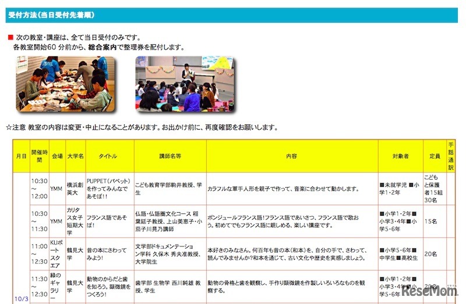Select the heading "受付方法(当日受付先着順)"
This screenshot has width=466, height=304.
pyautogui.click(x=51, y=15)
